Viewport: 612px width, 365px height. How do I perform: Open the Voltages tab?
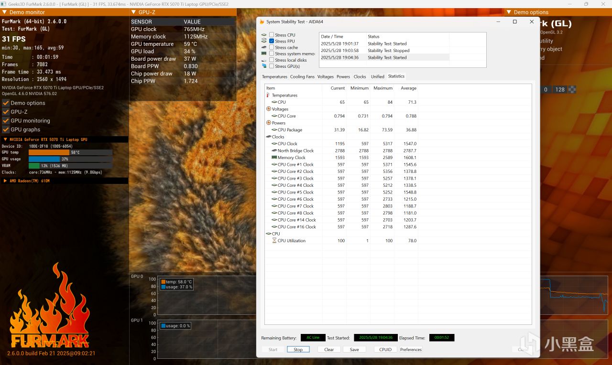coord(326,76)
